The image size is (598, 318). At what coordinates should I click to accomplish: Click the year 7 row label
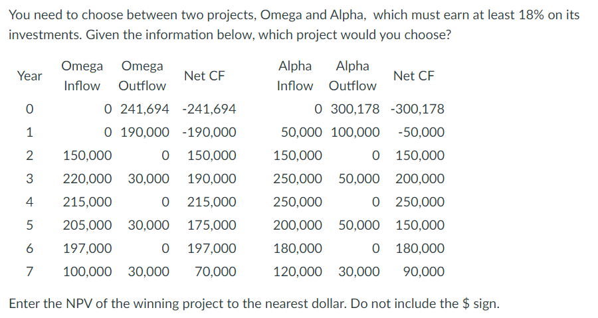29,272
